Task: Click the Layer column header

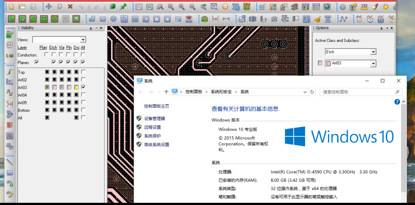Action: [22, 47]
